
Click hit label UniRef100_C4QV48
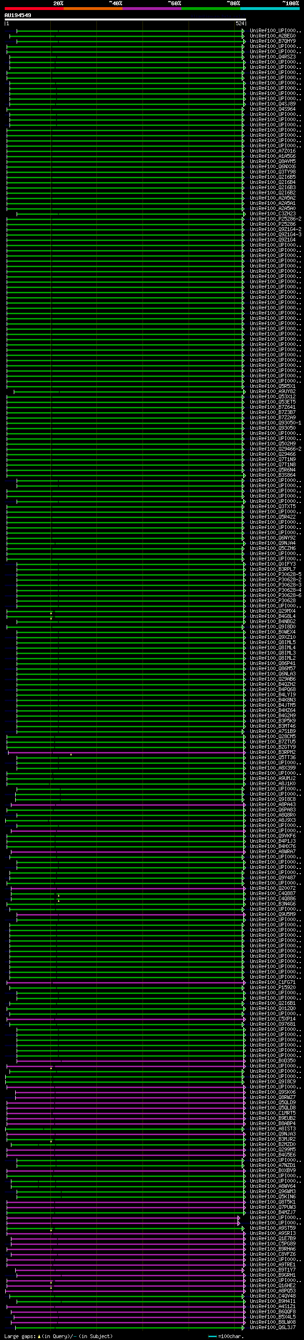point(273,1296)
